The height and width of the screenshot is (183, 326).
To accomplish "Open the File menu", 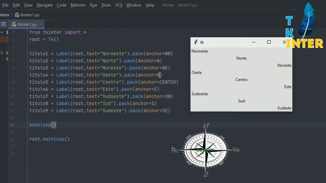I will (5, 5).
